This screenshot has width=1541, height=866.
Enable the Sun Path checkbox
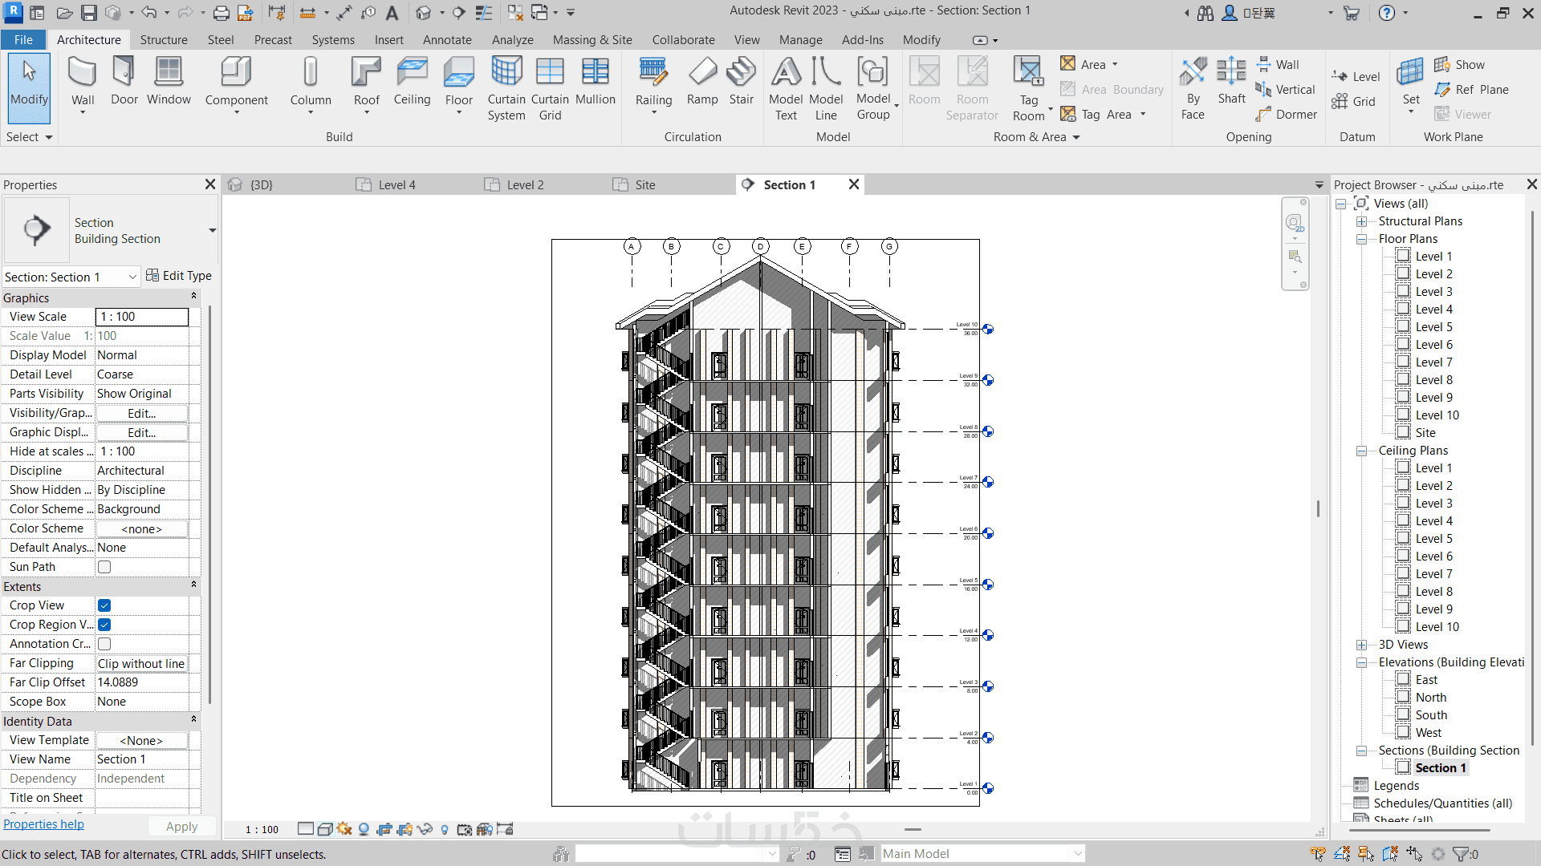(104, 567)
